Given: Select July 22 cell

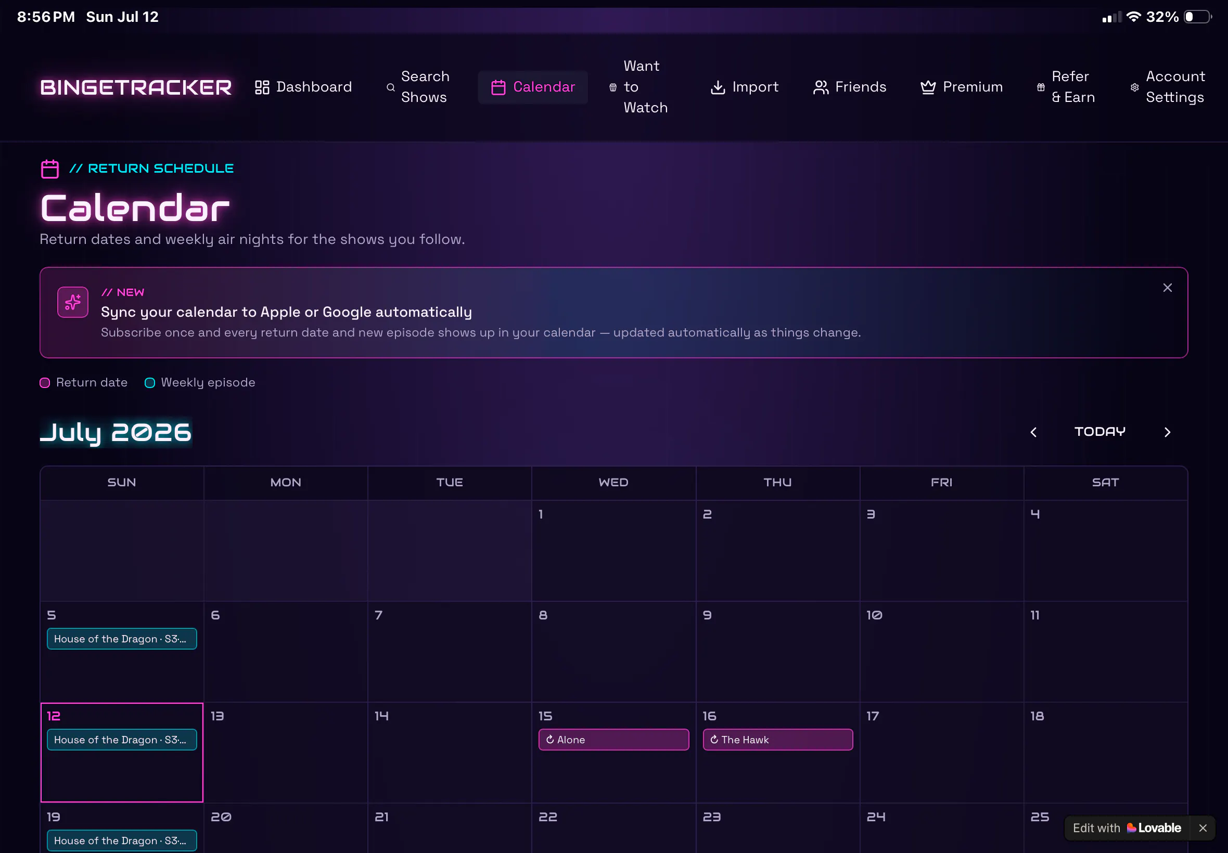Looking at the screenshot, I should click(613, 829).
